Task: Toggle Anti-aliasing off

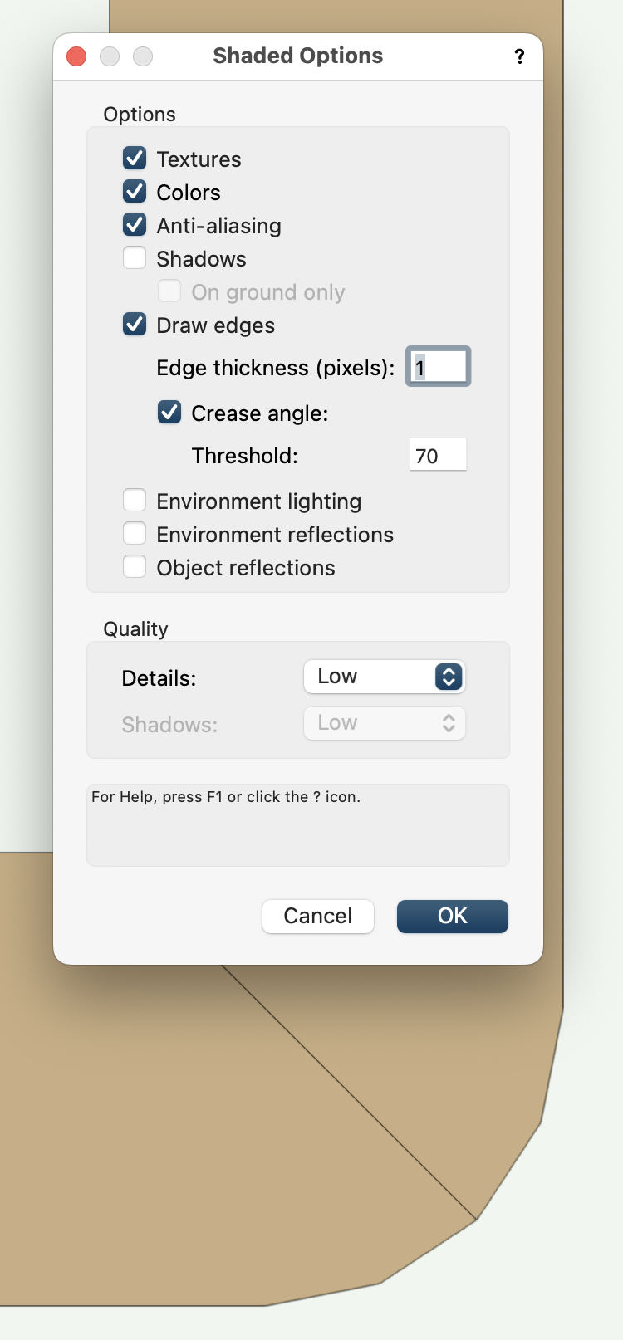Action: [x=134, y=224]
